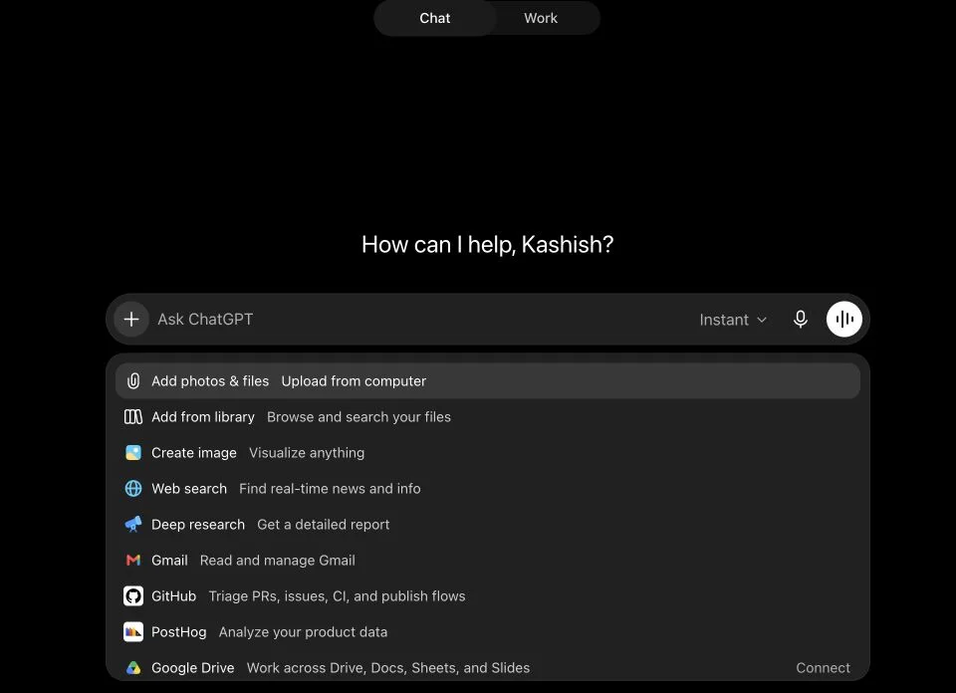Image resolution: width=956 pixels, height=693 pixels.
Task: Open the Instant model dropdown
Action: [733, 320]
